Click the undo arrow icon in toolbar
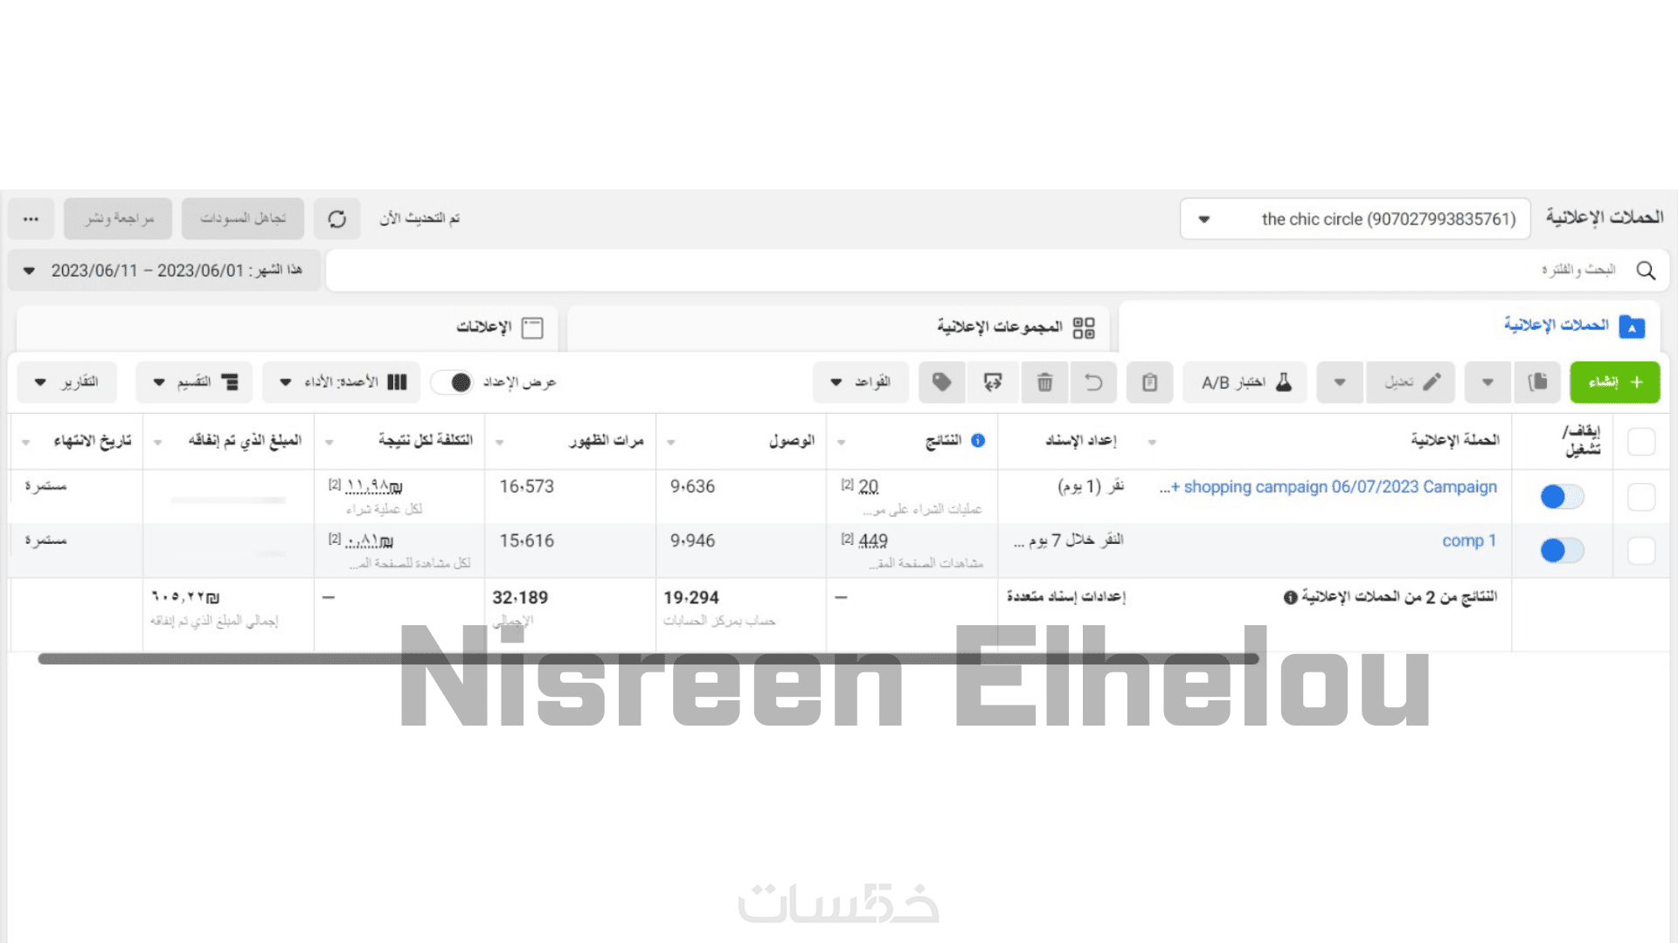Image resolution: width=1678 pixels, height=943 pixels. (1093, 382)
